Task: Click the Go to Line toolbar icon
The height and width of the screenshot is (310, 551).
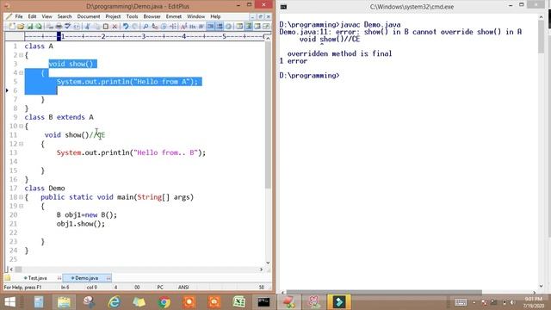Action: pyautogui.click(x=172, y=27)
